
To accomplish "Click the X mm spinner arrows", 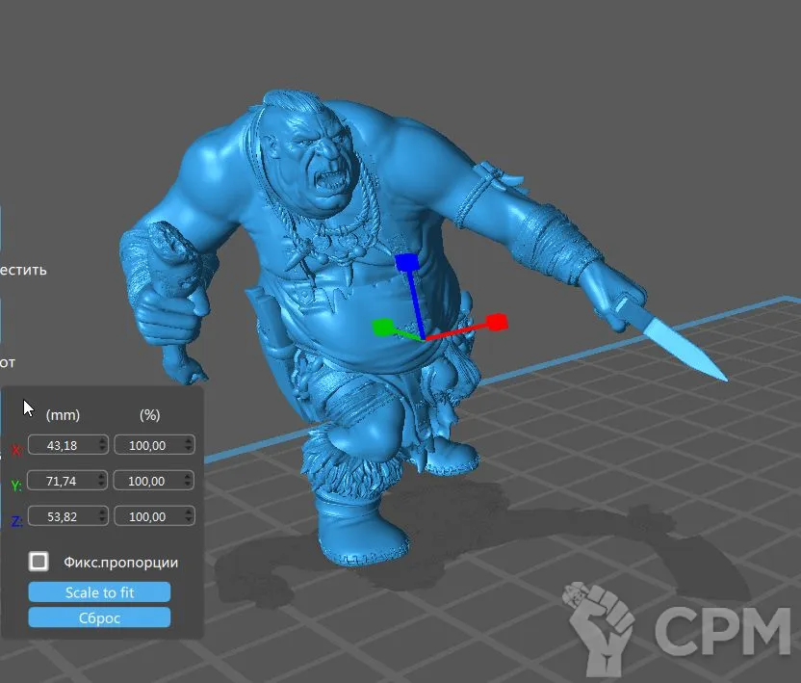I will 102,445.
